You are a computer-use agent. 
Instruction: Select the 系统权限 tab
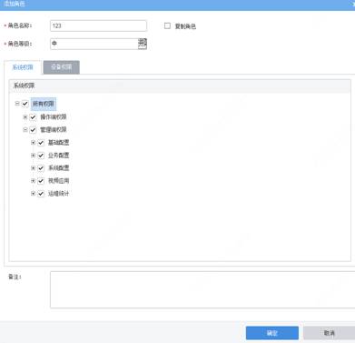tap(23, 67)
